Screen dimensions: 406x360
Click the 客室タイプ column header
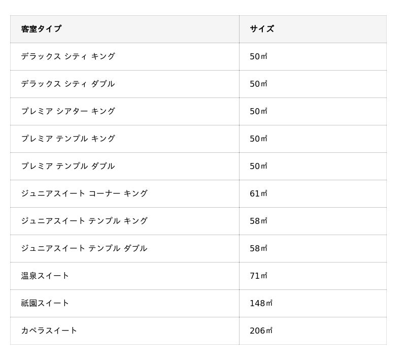click(41, 29)
